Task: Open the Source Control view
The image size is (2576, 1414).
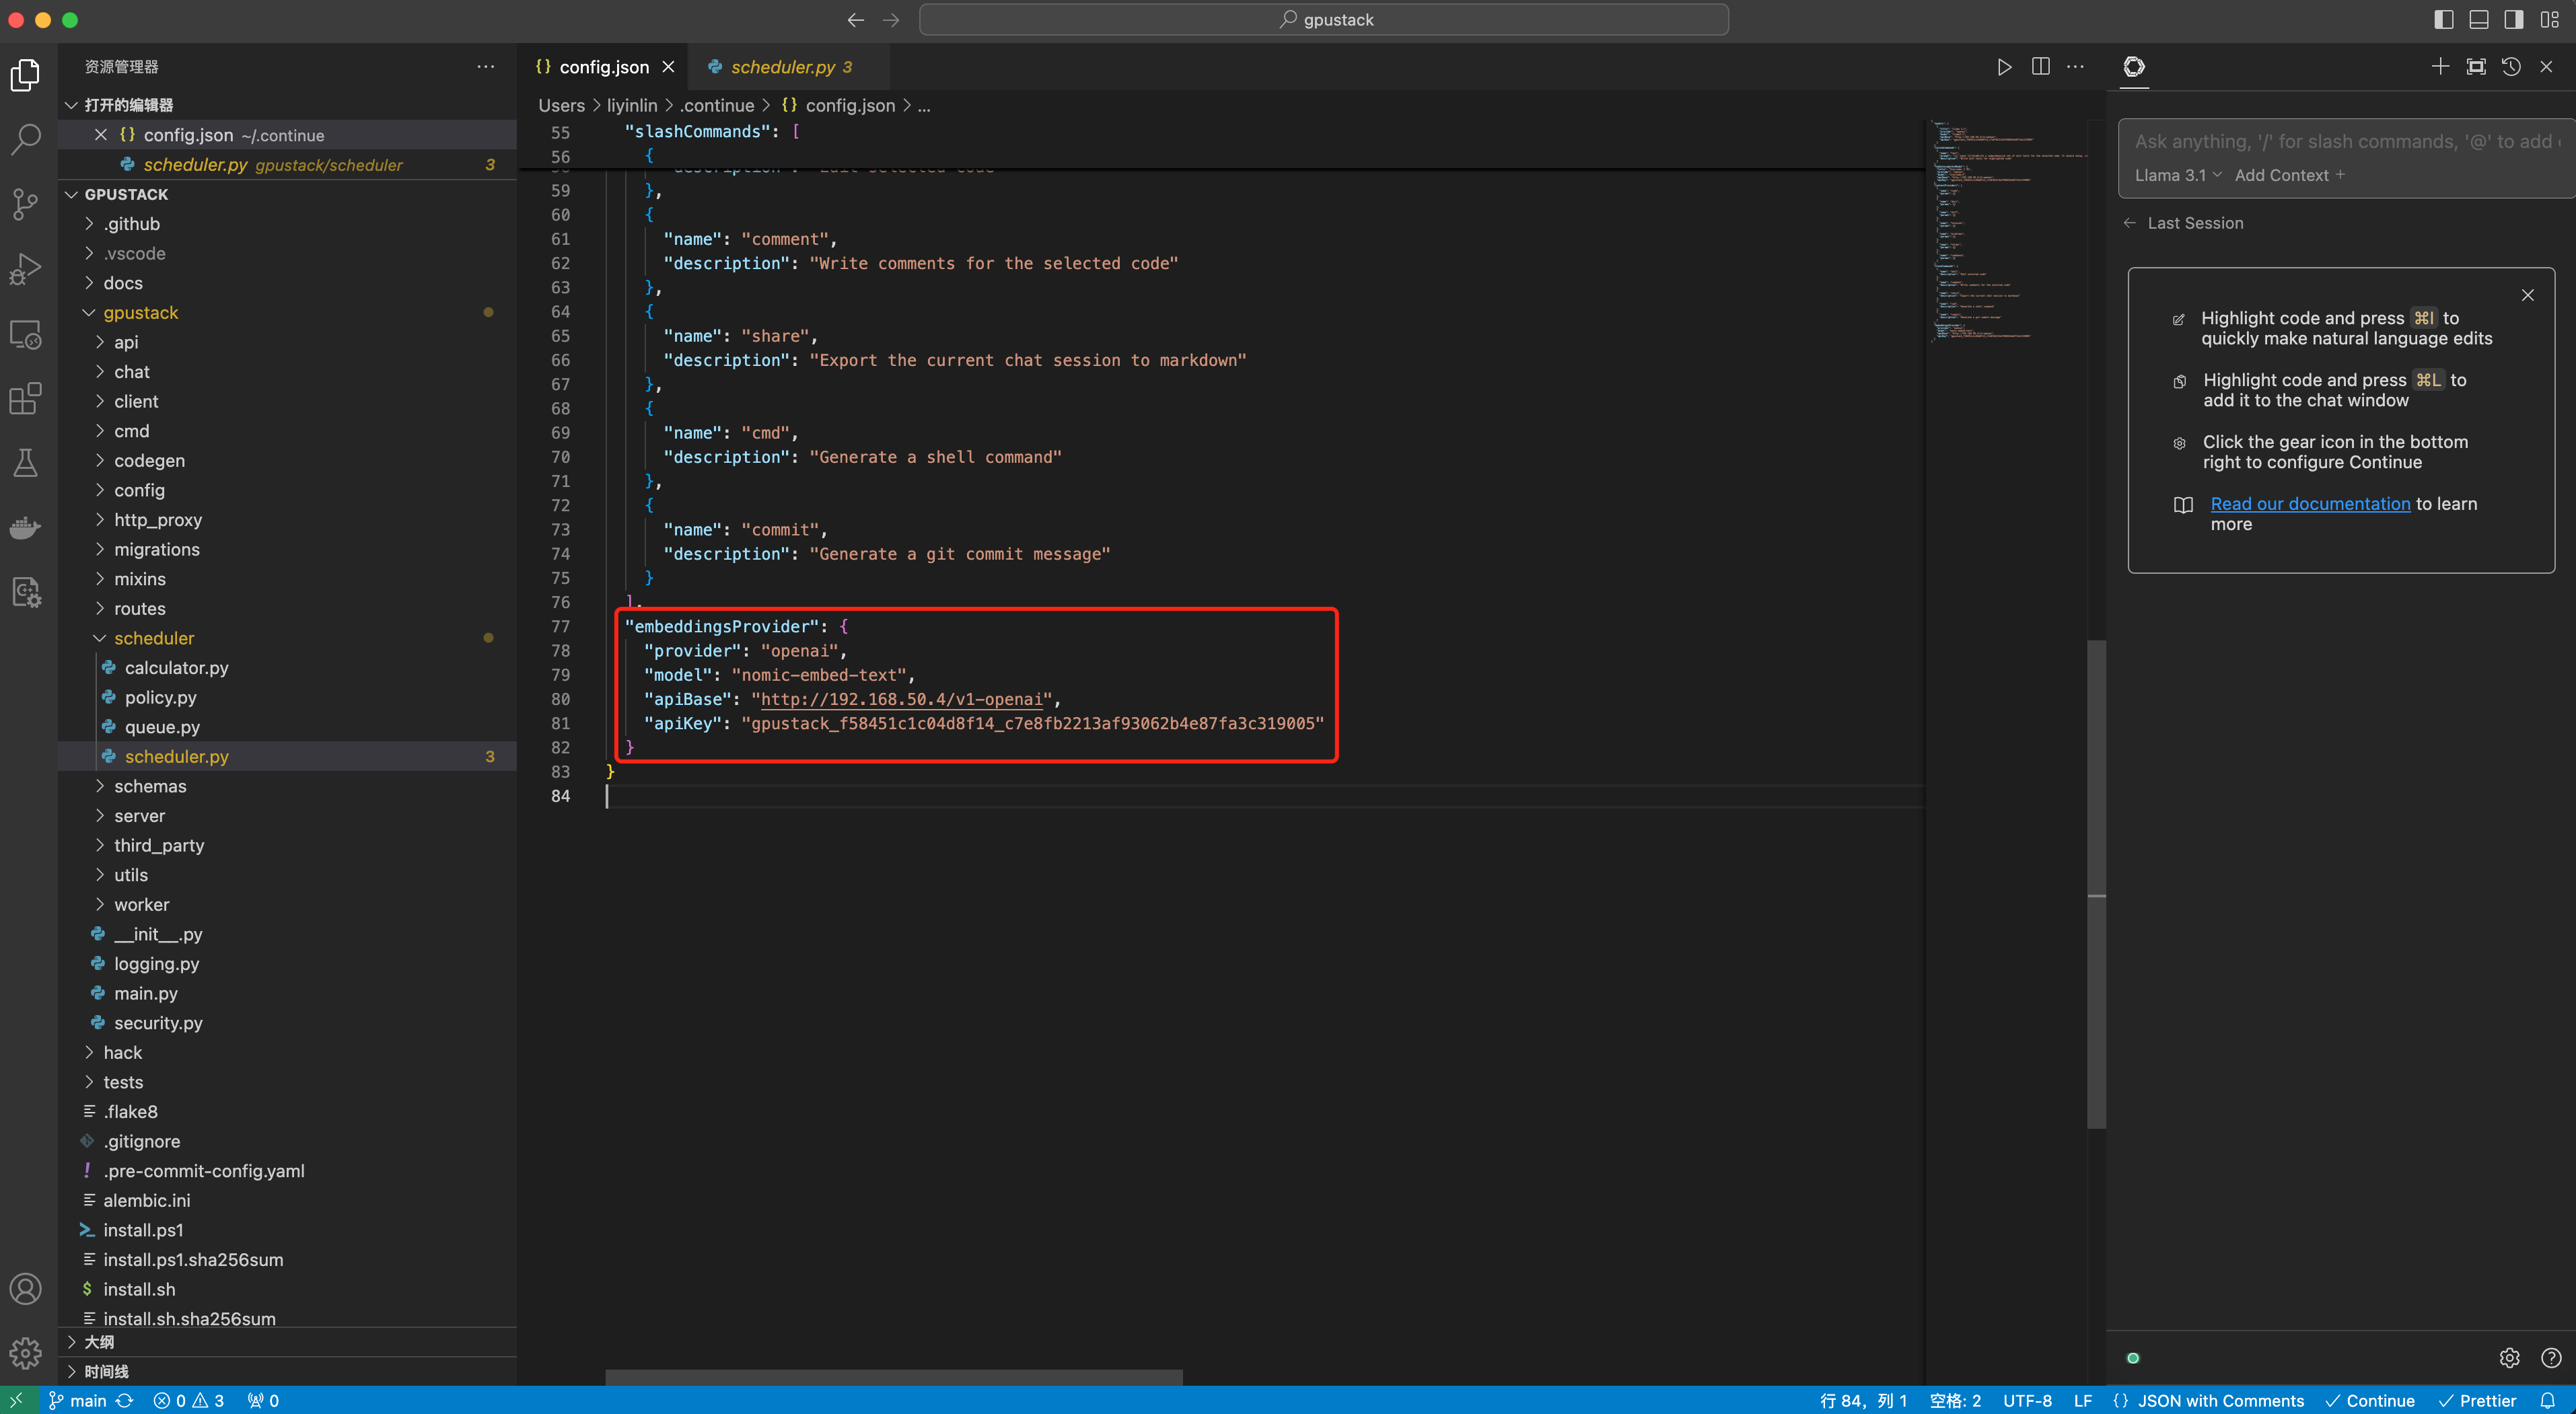Action: pos(26,204)
